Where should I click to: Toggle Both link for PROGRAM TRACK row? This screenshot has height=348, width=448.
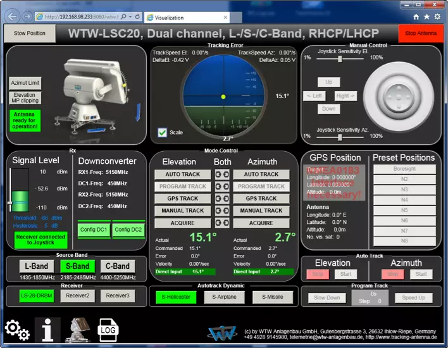[x=222, y=186]
